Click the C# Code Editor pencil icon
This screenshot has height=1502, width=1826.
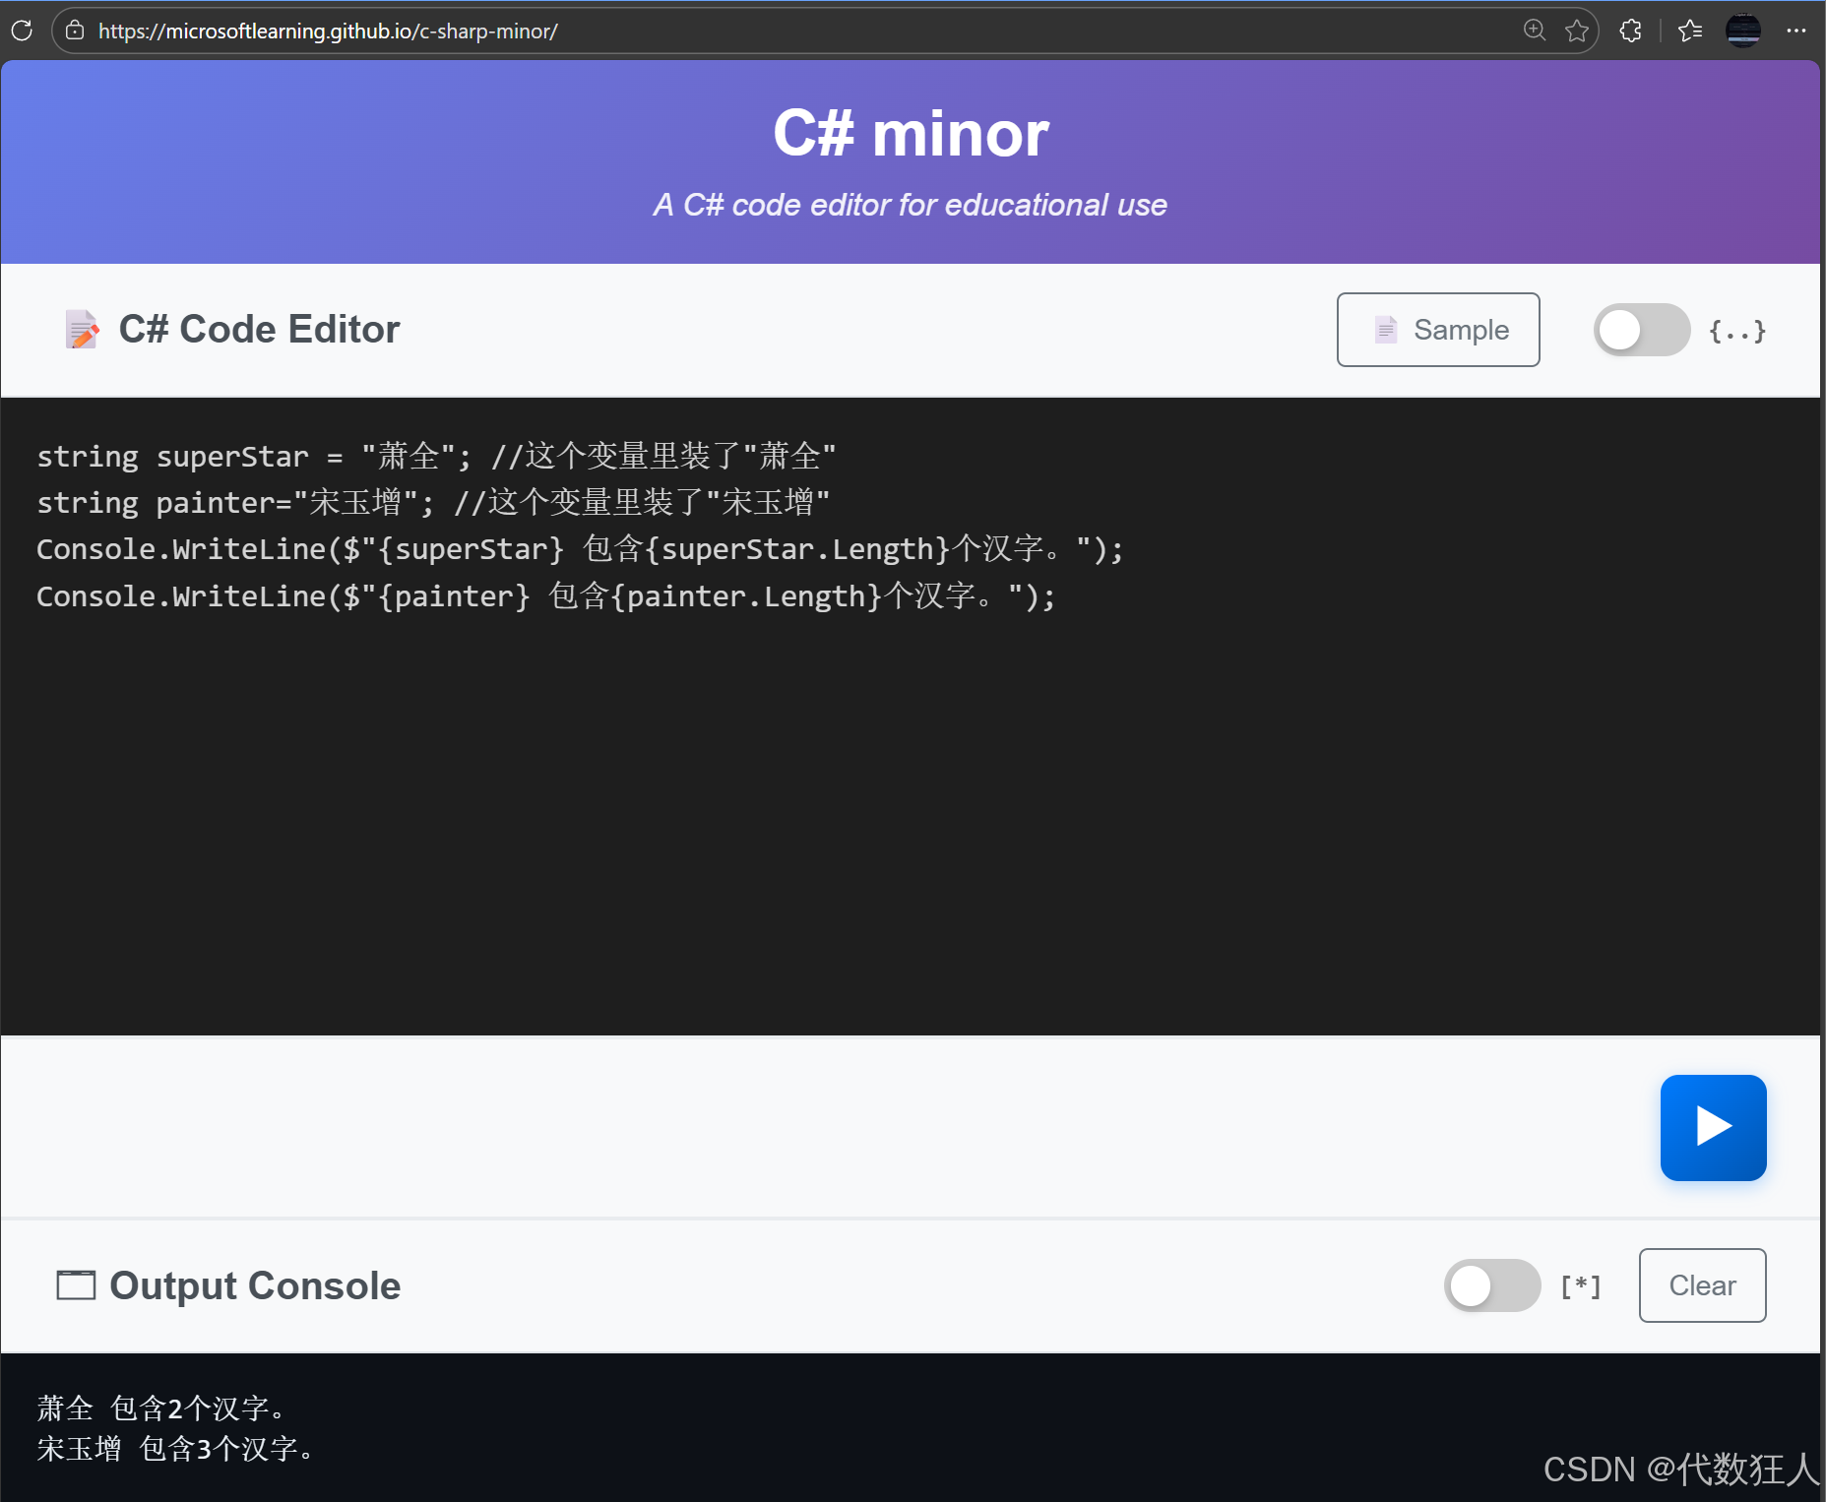82,330
